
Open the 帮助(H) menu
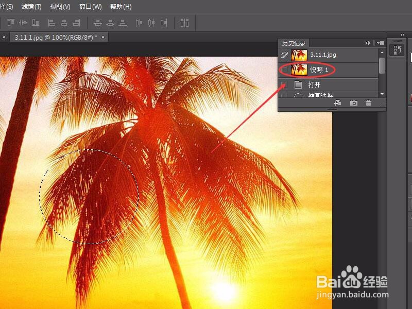pyautogui.click(x=121, y=7)
